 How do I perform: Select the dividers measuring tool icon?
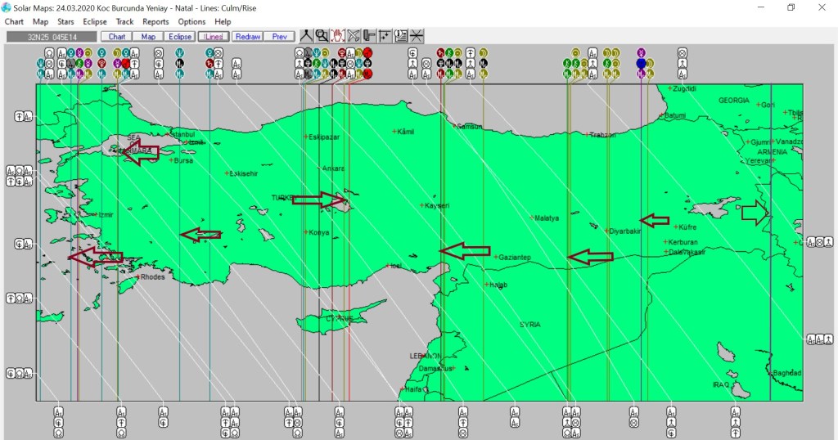[306, 36]
